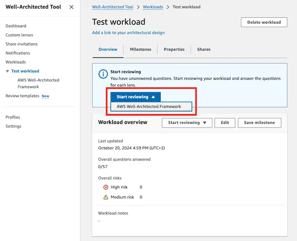Screen dimensions: 297x241
Task: Open AWS Well-Architected Framework in sidebar tree
Action: coord(39,83)
